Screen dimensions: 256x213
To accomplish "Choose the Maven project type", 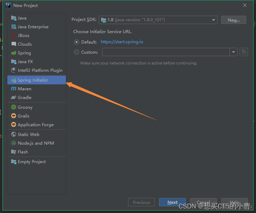I will [37, 89].
